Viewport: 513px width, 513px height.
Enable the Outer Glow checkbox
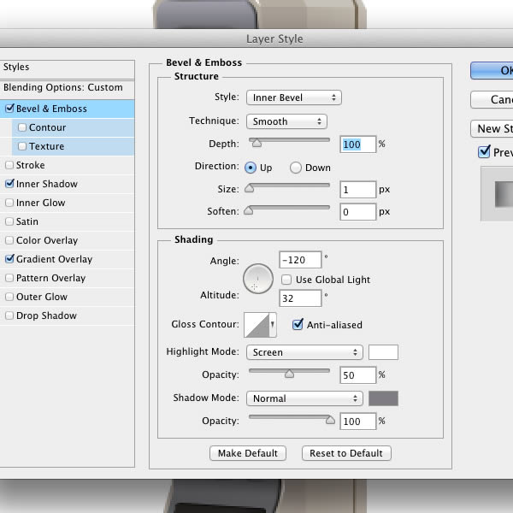[9, 297]
